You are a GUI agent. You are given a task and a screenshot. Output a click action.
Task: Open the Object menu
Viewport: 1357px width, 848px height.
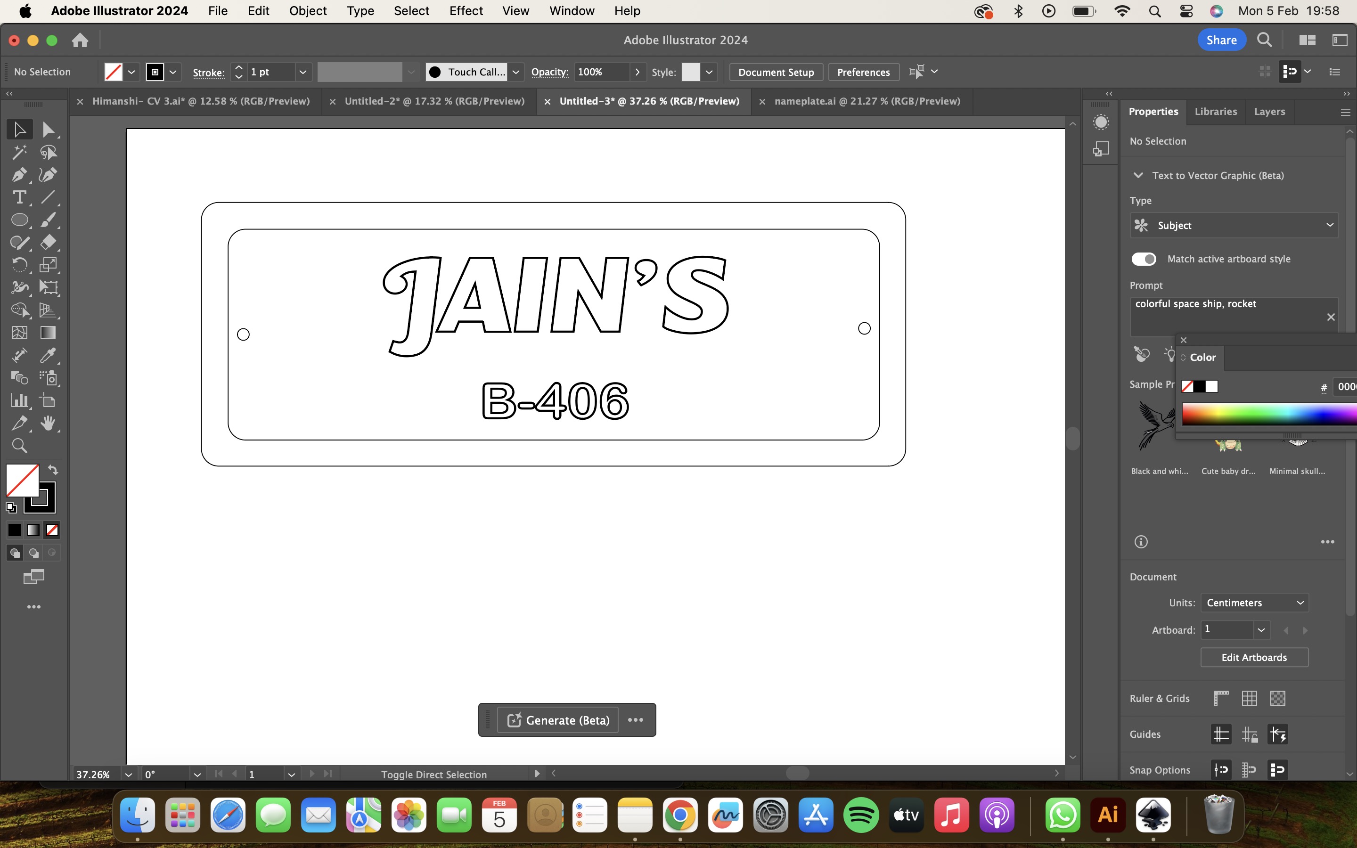point(307,11)
